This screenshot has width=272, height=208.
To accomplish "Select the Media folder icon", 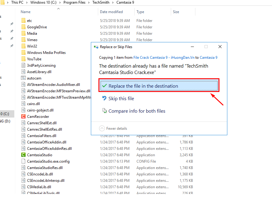I will (x=23, y=33).
